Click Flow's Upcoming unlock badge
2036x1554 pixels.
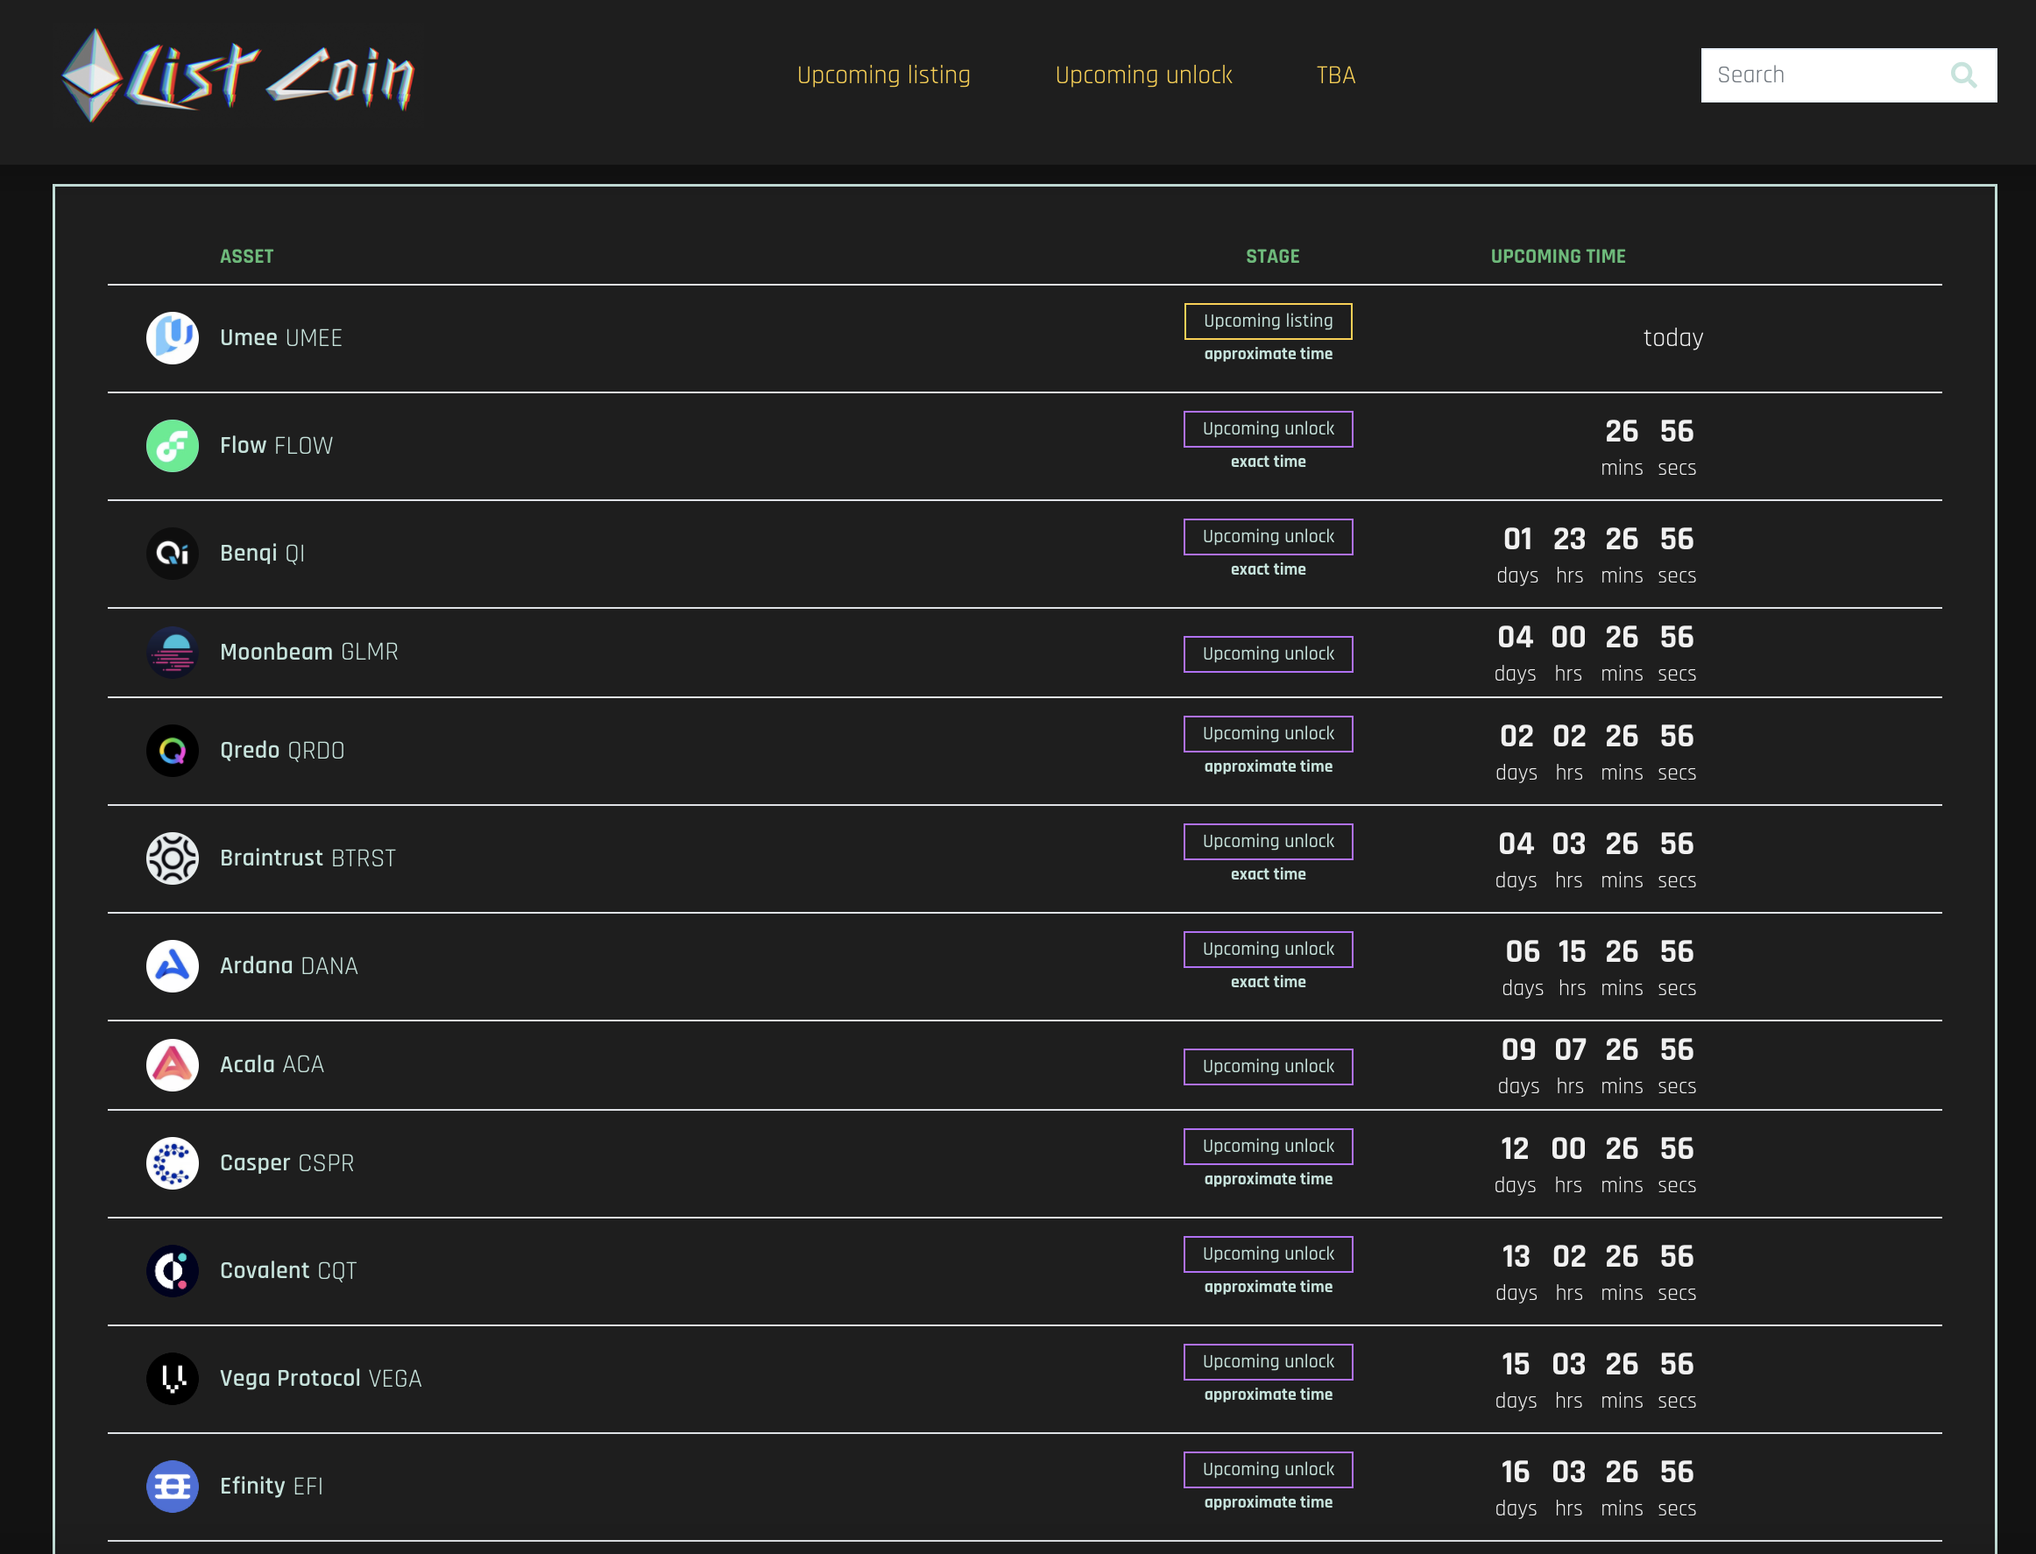[1268, 428]
